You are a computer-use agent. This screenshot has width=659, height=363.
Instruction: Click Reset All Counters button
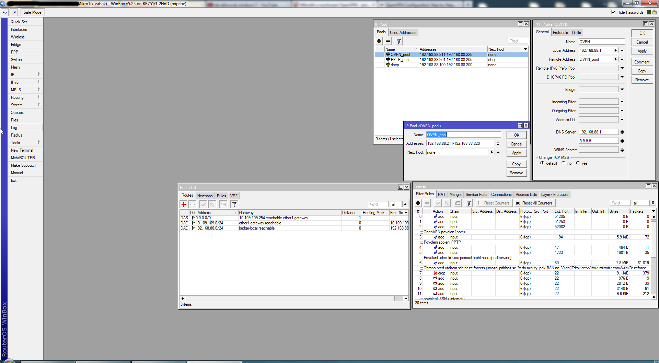(x=534, y=203)
